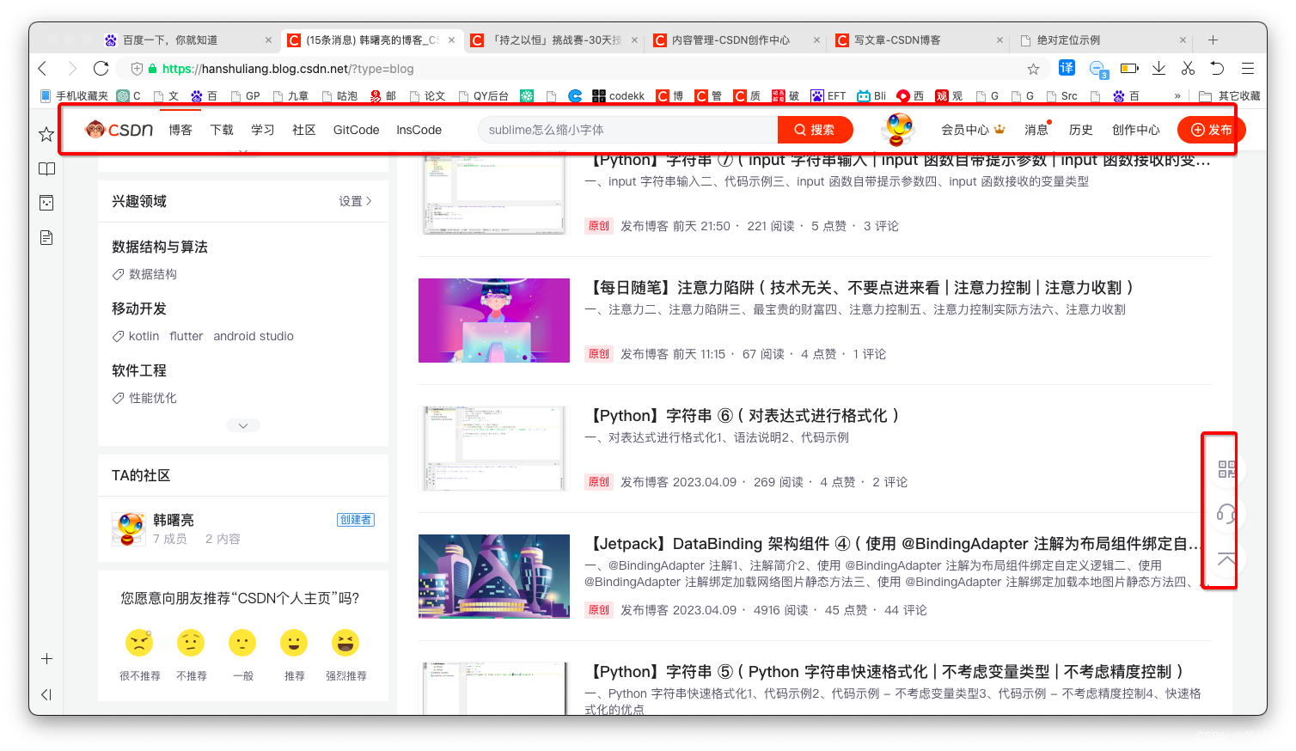Viewport: 1296px width, 751px height.
Task: Click the CSDN logo
Action: [119, 130]
